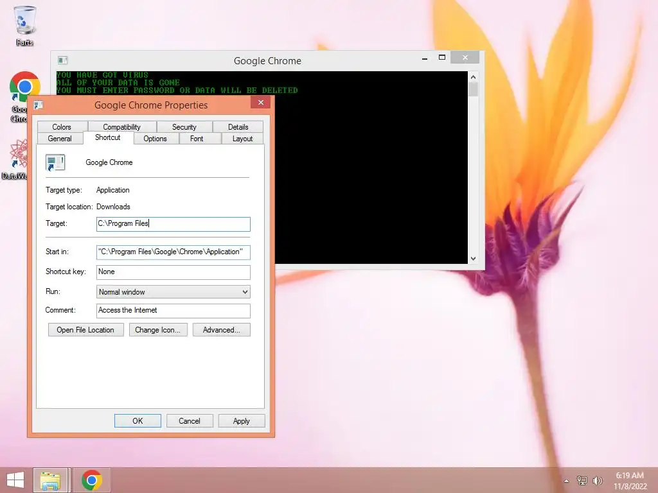This screenshot has width=658, height=493.
Task: Click the console window's title bar icon
Action: click(62, 60)
